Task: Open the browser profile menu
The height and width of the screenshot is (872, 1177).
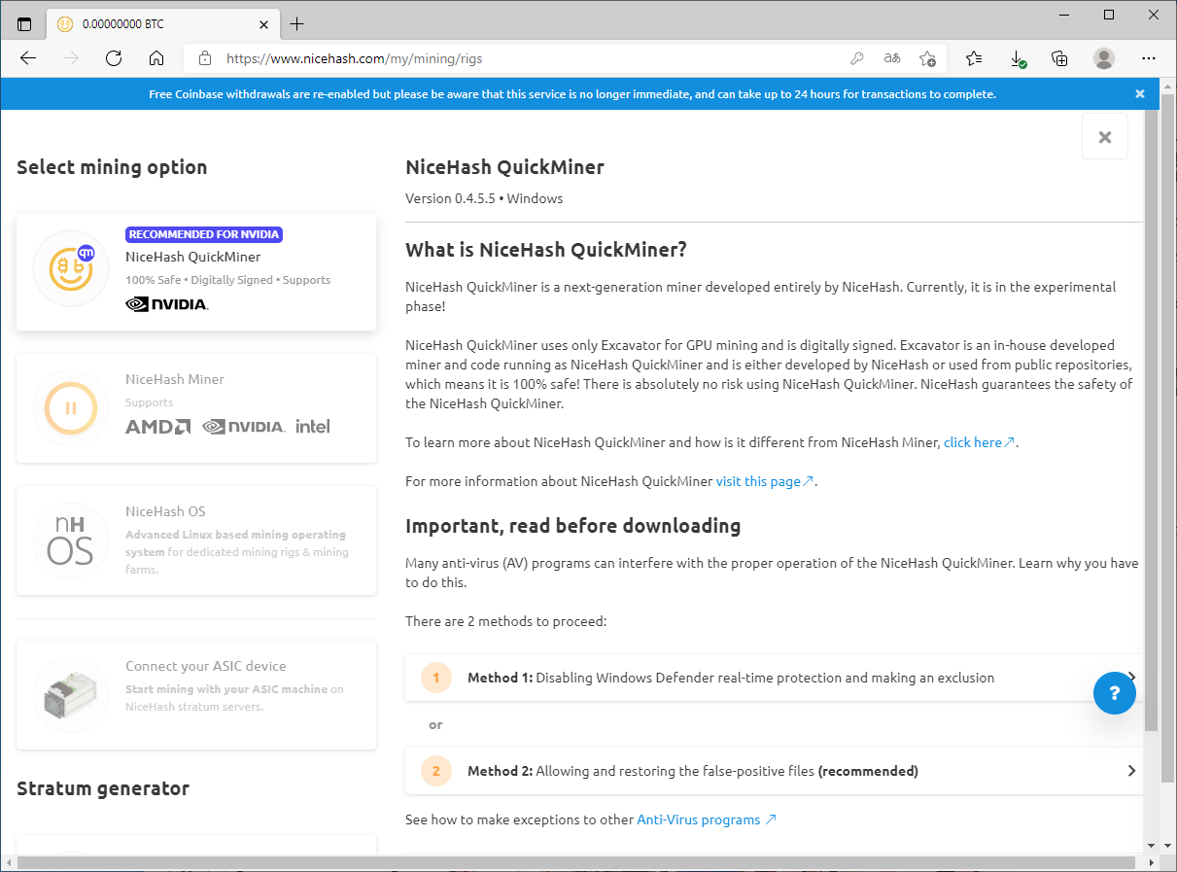Action: click(1104, 58)
